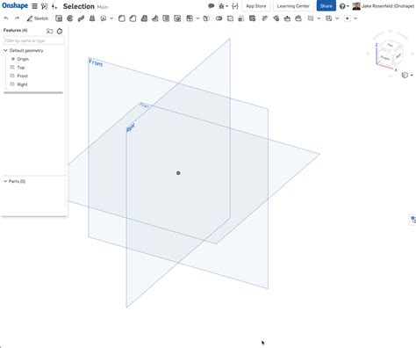416x348 pixels.
Task: Click the Right plane label in the canvas
Action: point(131,127)
